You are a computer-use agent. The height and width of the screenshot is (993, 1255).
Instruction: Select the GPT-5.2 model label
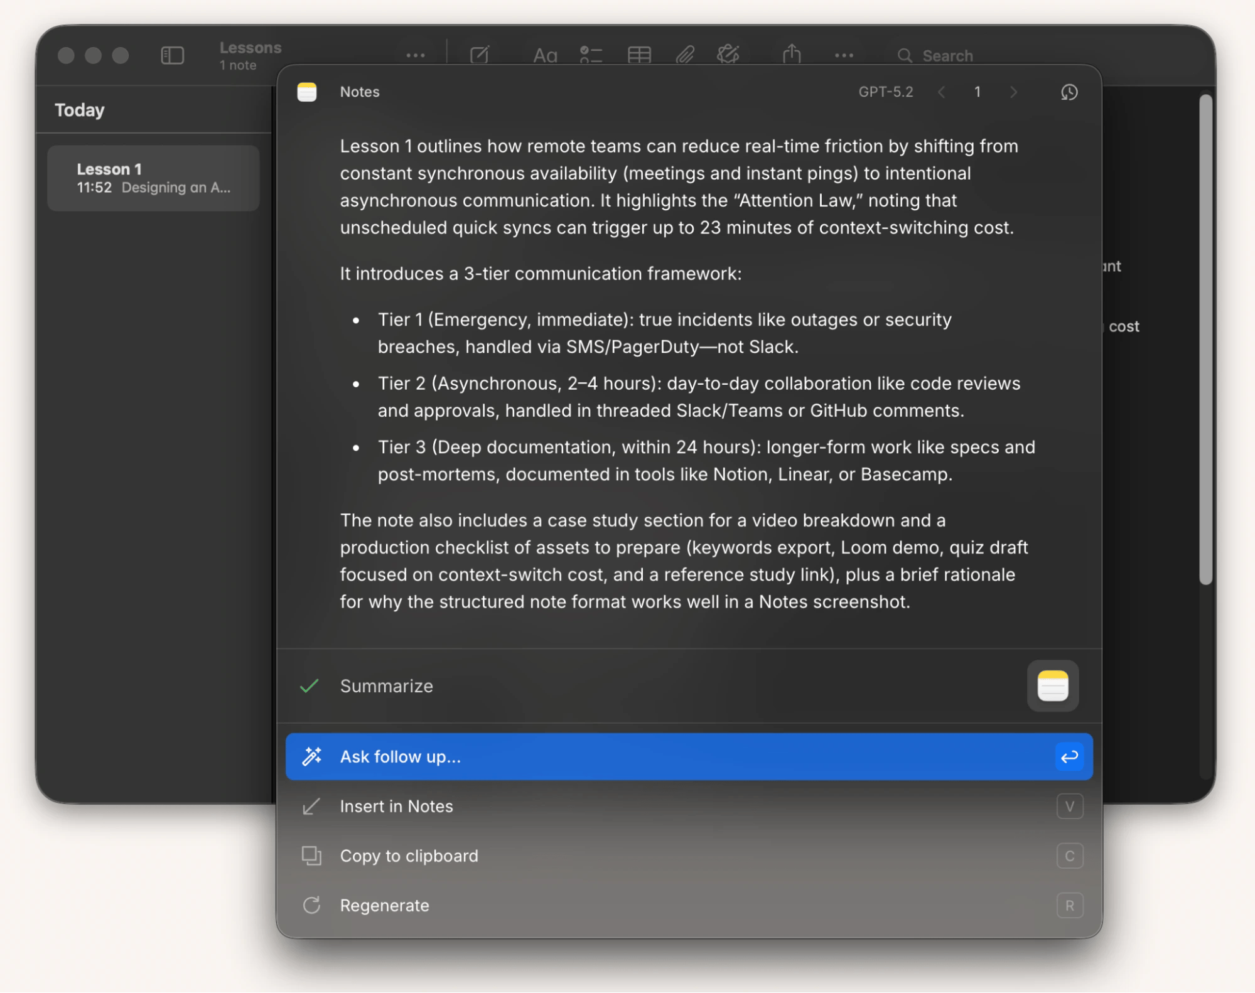885,92
